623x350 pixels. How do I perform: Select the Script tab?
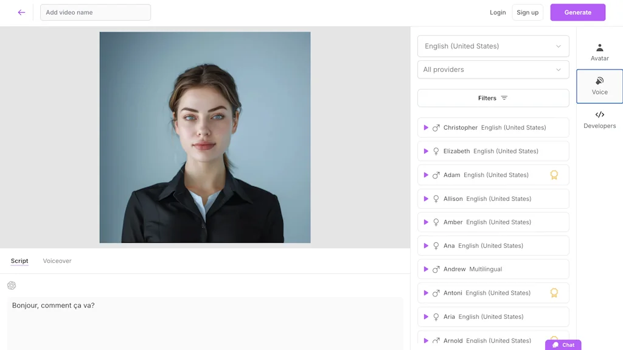[x=19, y=261]
